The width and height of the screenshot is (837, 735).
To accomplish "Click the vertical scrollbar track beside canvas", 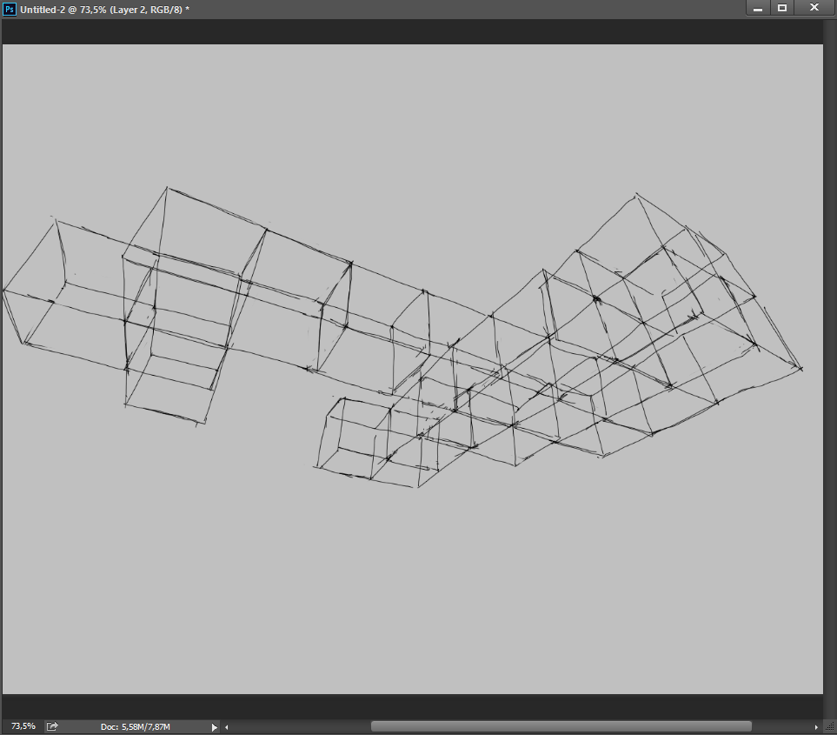I will pos(829,365).
